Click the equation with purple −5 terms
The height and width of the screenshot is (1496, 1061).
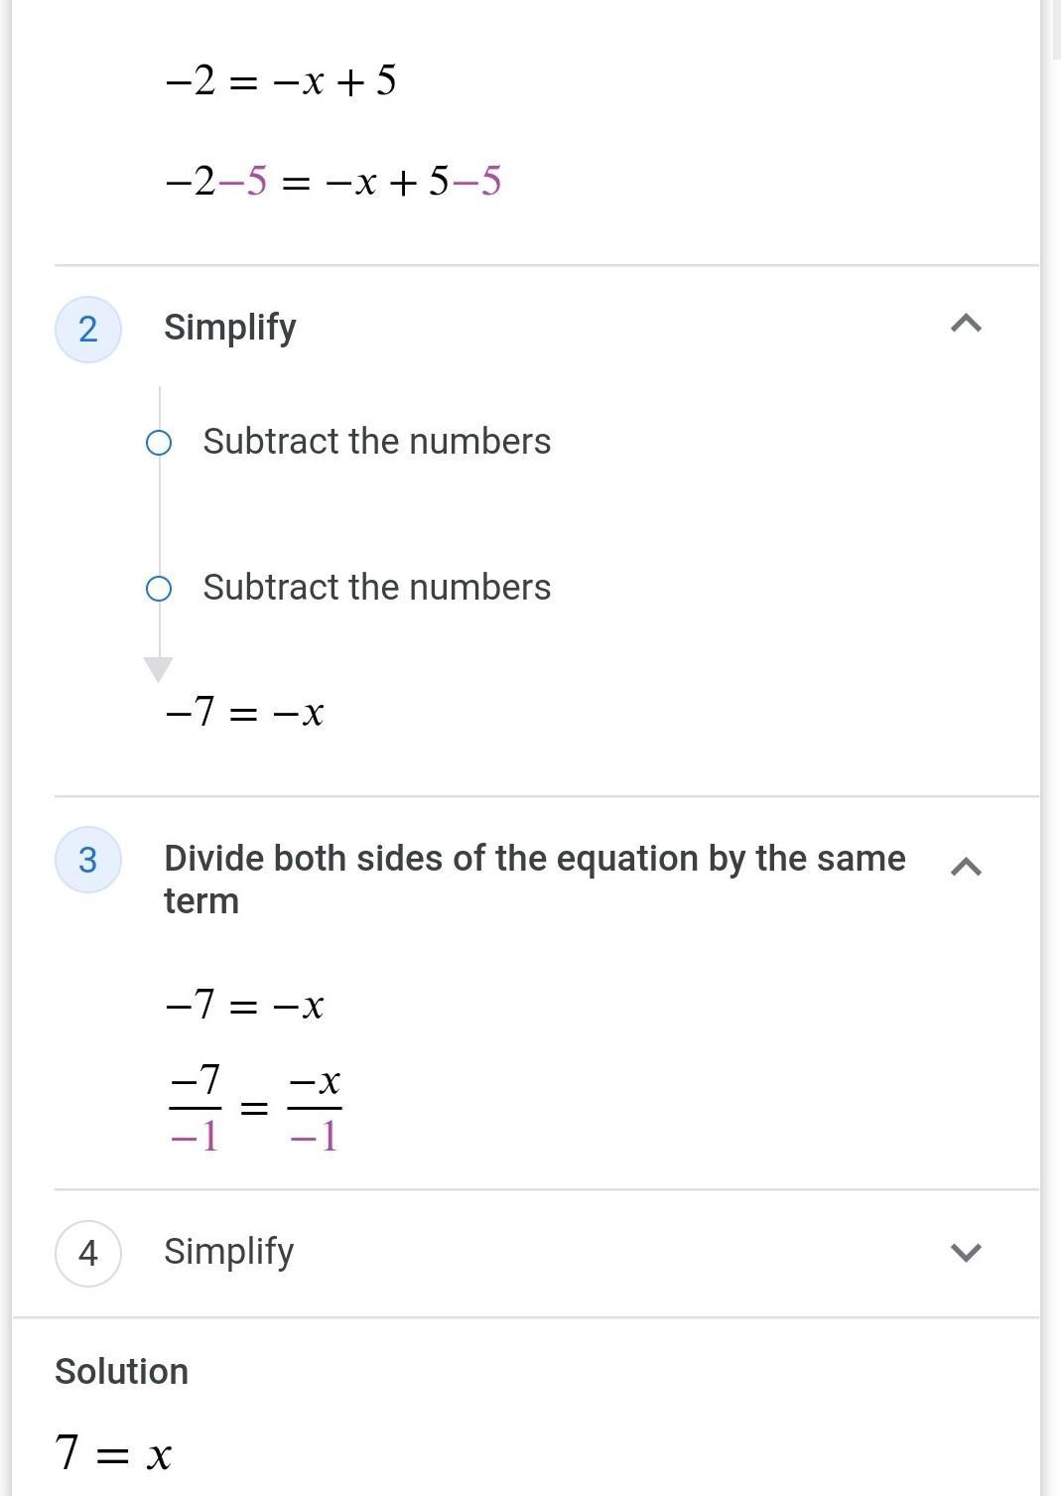[333, 182]
